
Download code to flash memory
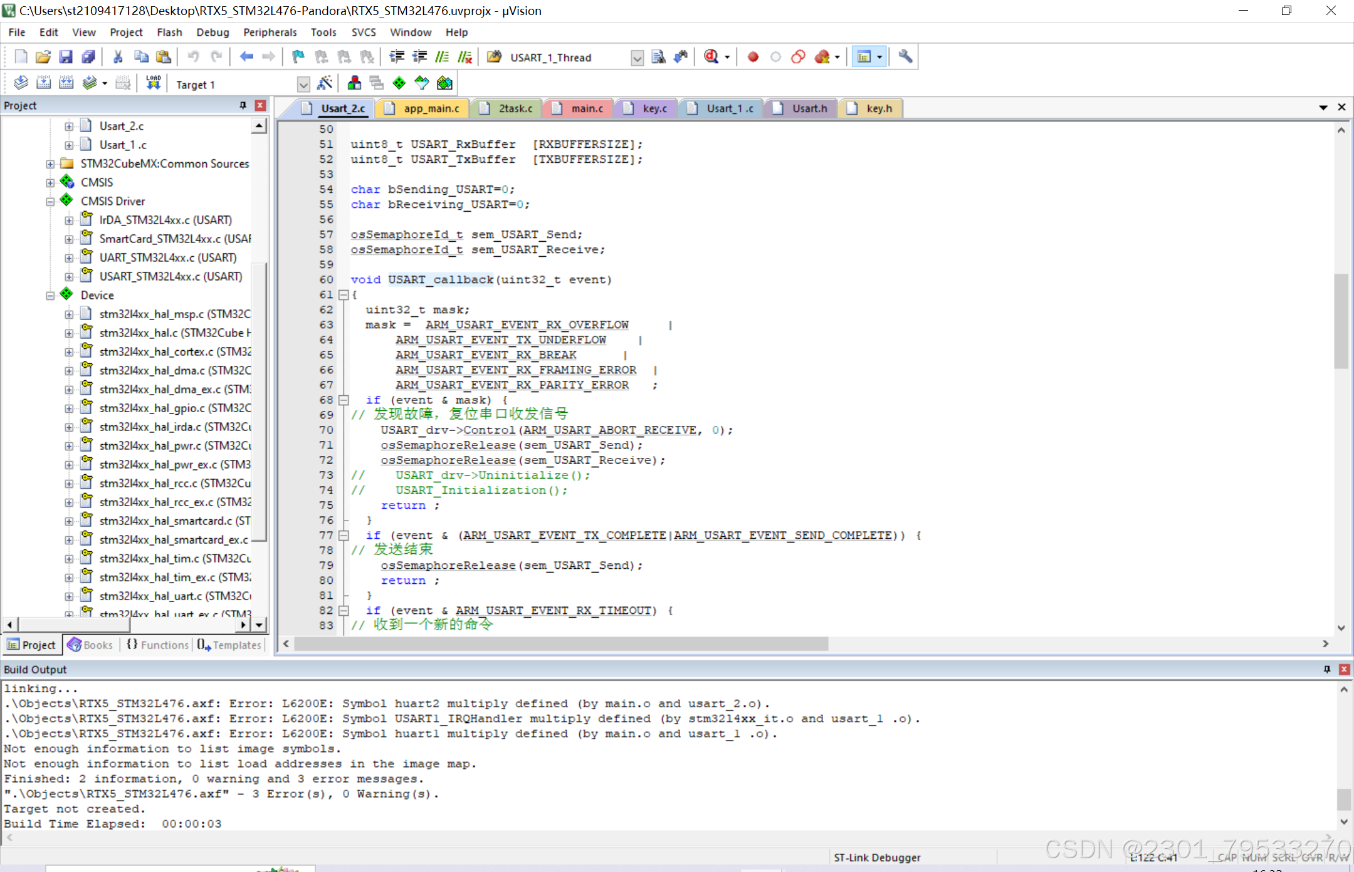154,82
